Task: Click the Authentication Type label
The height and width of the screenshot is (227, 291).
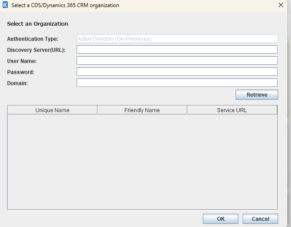Action: click(x=33, y=39)
